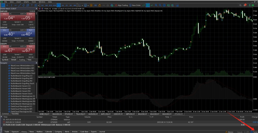Screen dimensions: 258x133
Task: Toggle Algo Trading on or off
Action: [122, 5]
